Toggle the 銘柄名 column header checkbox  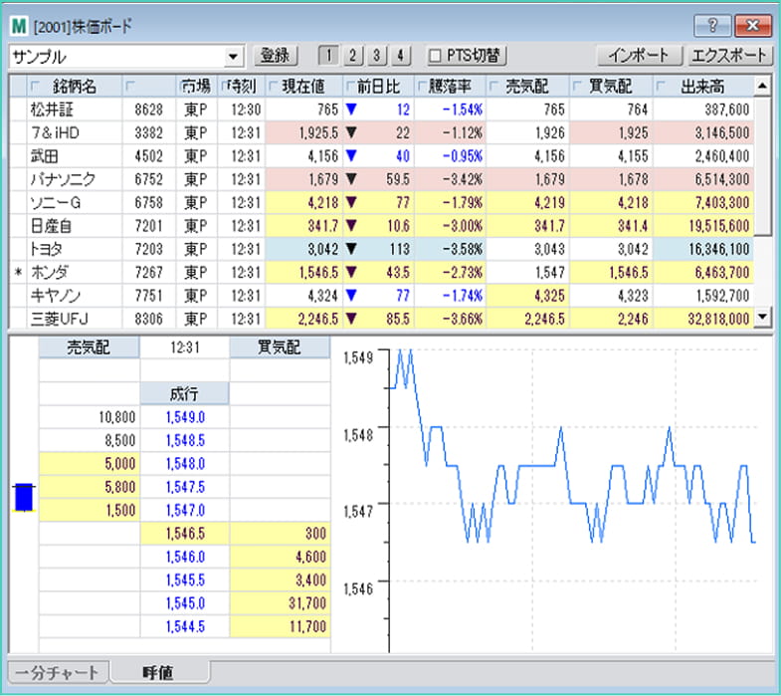(37, 86)
